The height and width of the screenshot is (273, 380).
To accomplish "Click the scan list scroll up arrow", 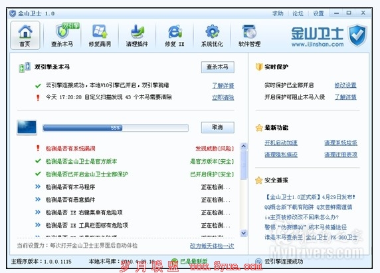I will (x=244, y=146).
